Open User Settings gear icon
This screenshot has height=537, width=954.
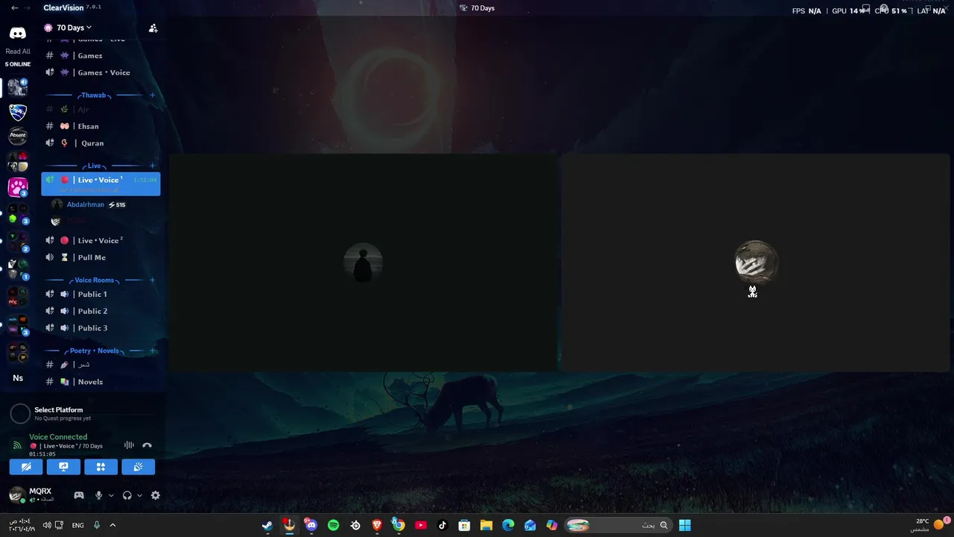155,495
